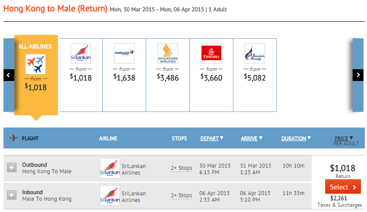This screenshot has width=367, height=212.
Task: Choose the Bangkok Airways logo
Action: [x=255, y=54]
